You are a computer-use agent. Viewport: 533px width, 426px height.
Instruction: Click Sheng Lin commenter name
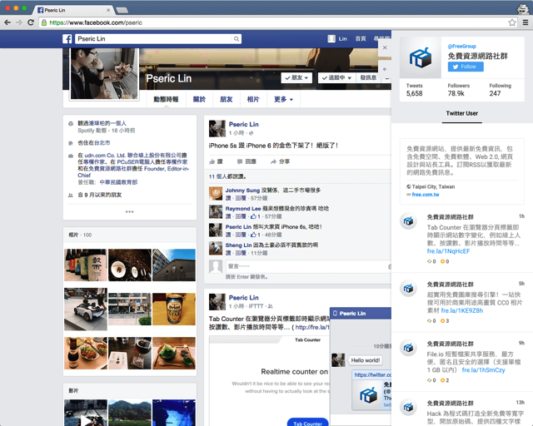point(238,245)
